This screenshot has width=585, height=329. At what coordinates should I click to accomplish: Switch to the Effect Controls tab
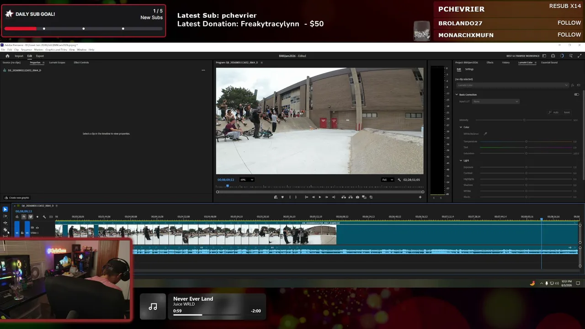click(x=81, y=63)
